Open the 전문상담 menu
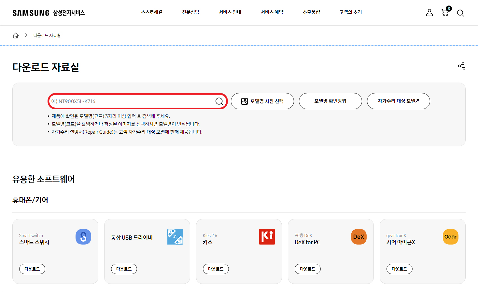The height and width of the screenshot is (294, 478). coord(190,12)
